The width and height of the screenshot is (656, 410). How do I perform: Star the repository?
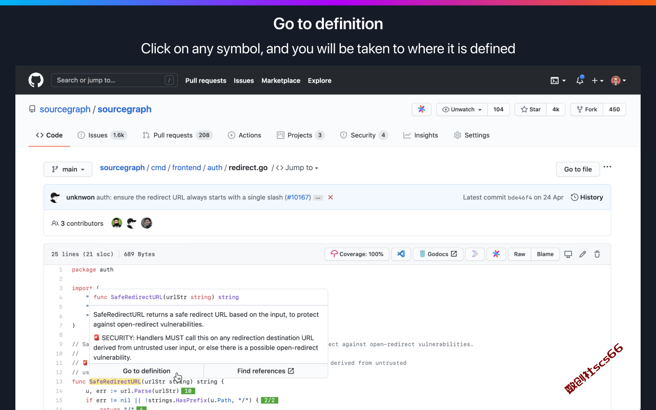coord(530,109)
